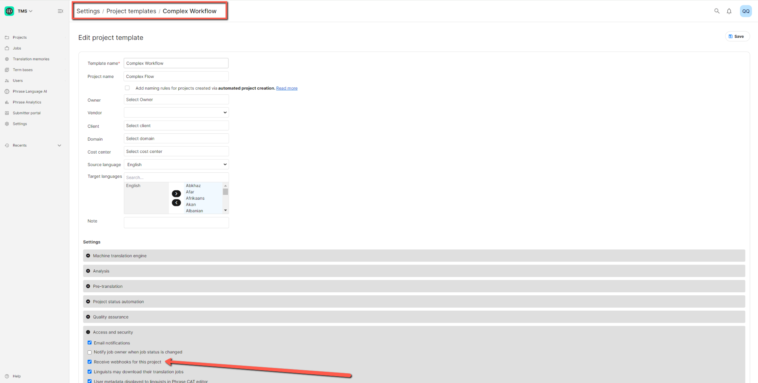Click the plus icon beside Pre-translation
Viewport: 758px width, 383px height.
(88, 286)
